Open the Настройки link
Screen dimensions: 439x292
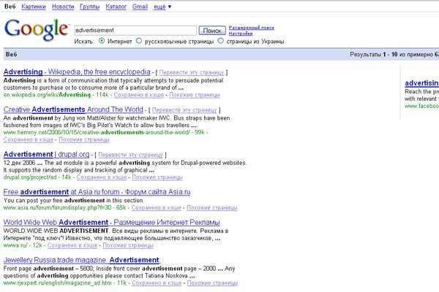click(241, 34)
